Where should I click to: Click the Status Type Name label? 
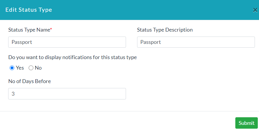coord(29,30)
